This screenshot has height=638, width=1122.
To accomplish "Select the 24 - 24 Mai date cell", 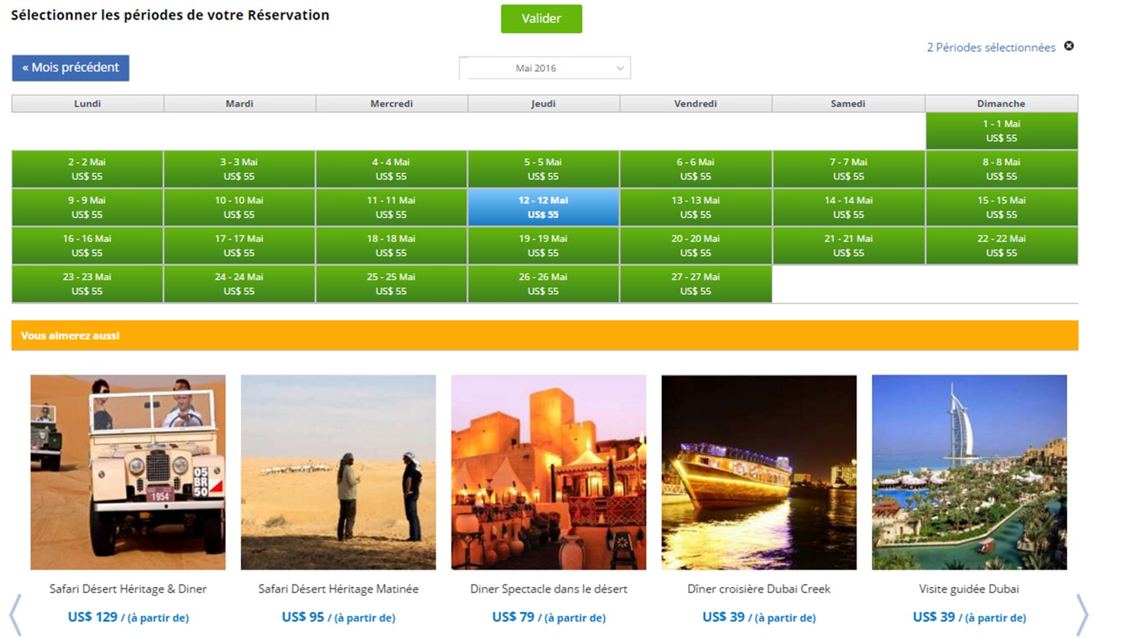I will click(239, 284).
